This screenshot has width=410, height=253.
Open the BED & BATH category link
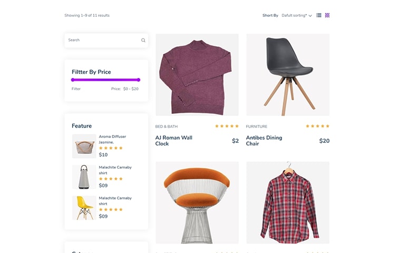pyautogui.click(x=167, y=126)
